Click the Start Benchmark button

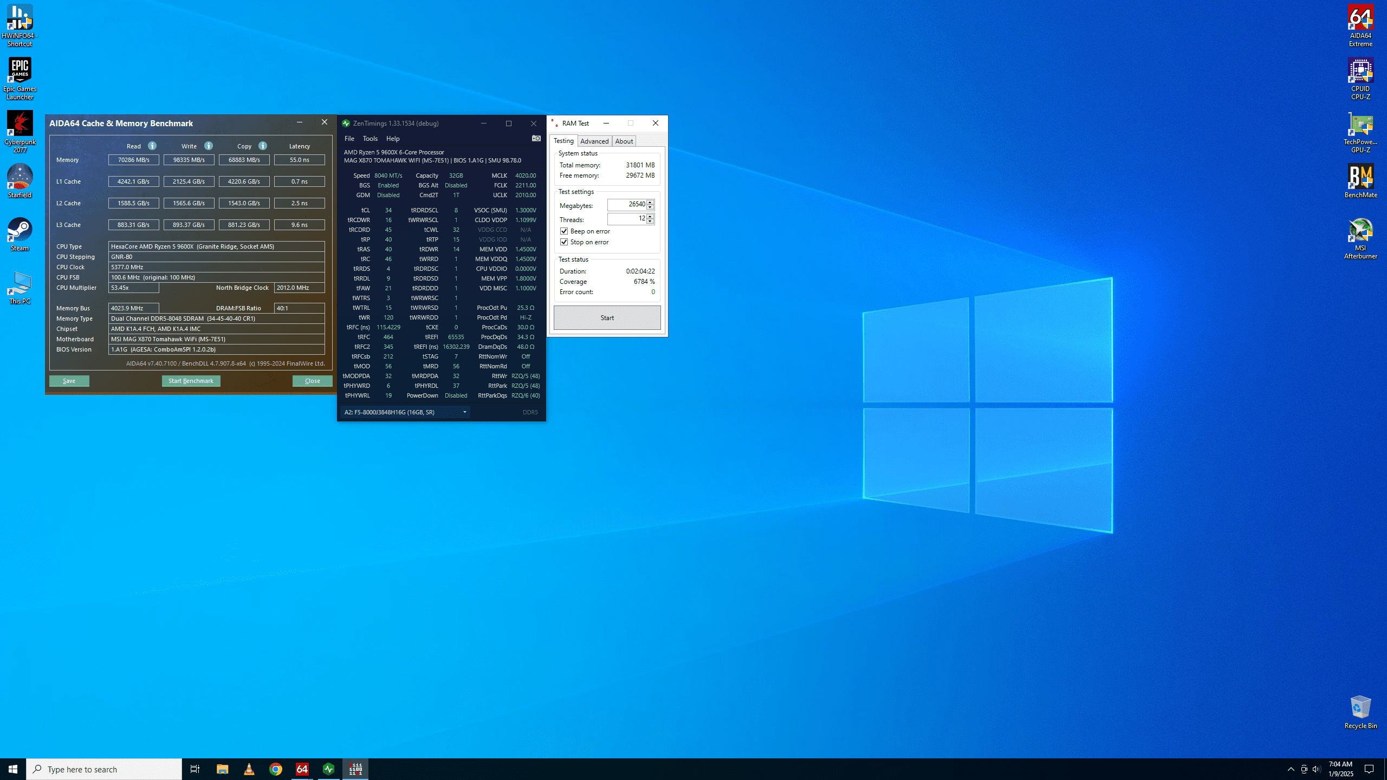(191, 381)
